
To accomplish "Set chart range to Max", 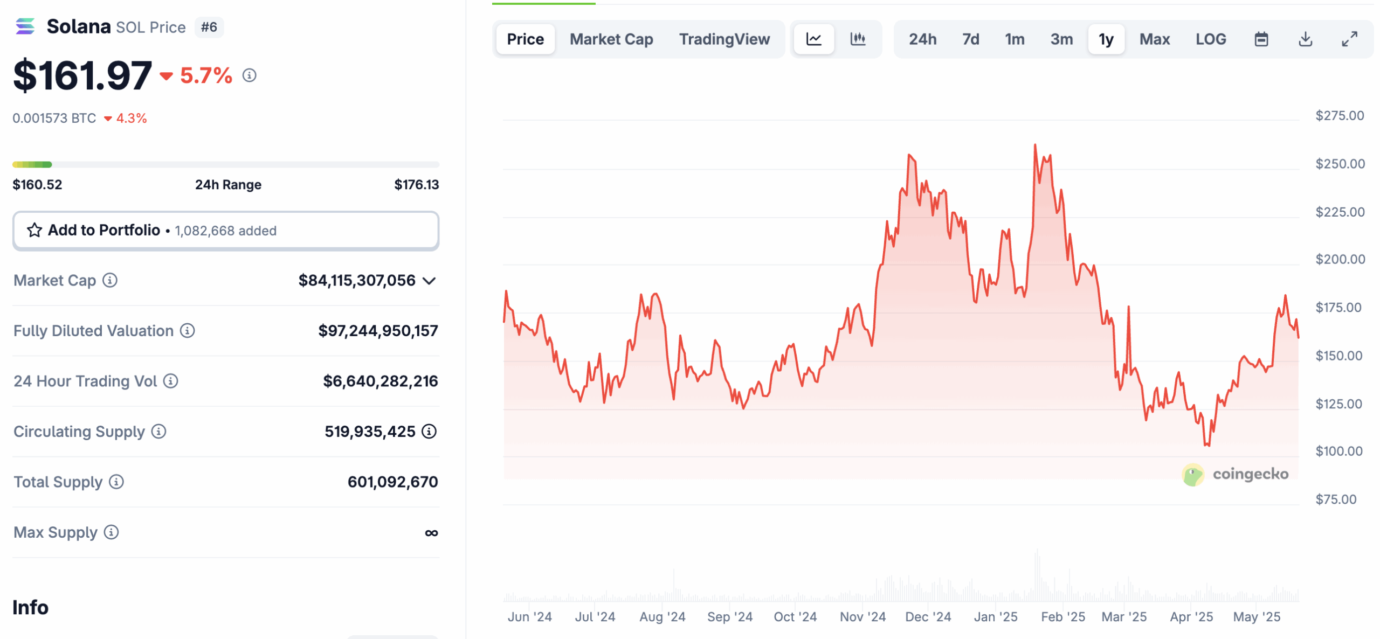I will click(1154, 39).
